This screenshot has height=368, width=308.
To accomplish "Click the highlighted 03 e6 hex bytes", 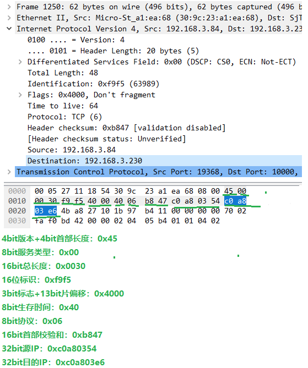I will coord(46,211).
